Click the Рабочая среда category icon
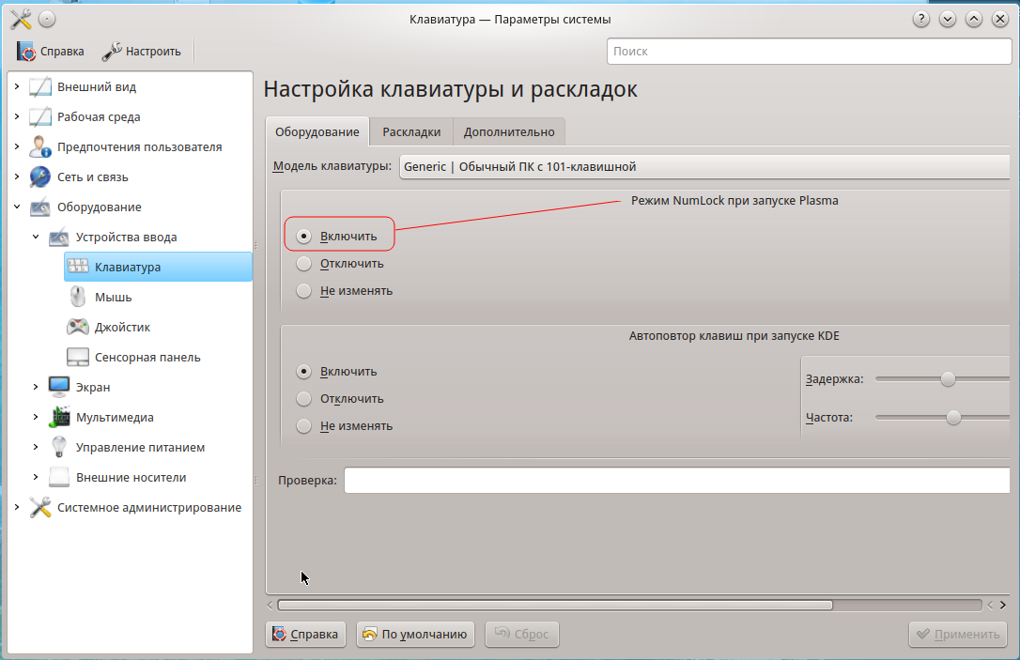Screen dimensions: 1020x660 (40, 117)
